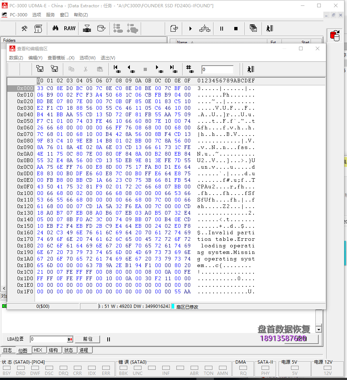Click the flowchart question-mark icon

[x=205, y=28]
